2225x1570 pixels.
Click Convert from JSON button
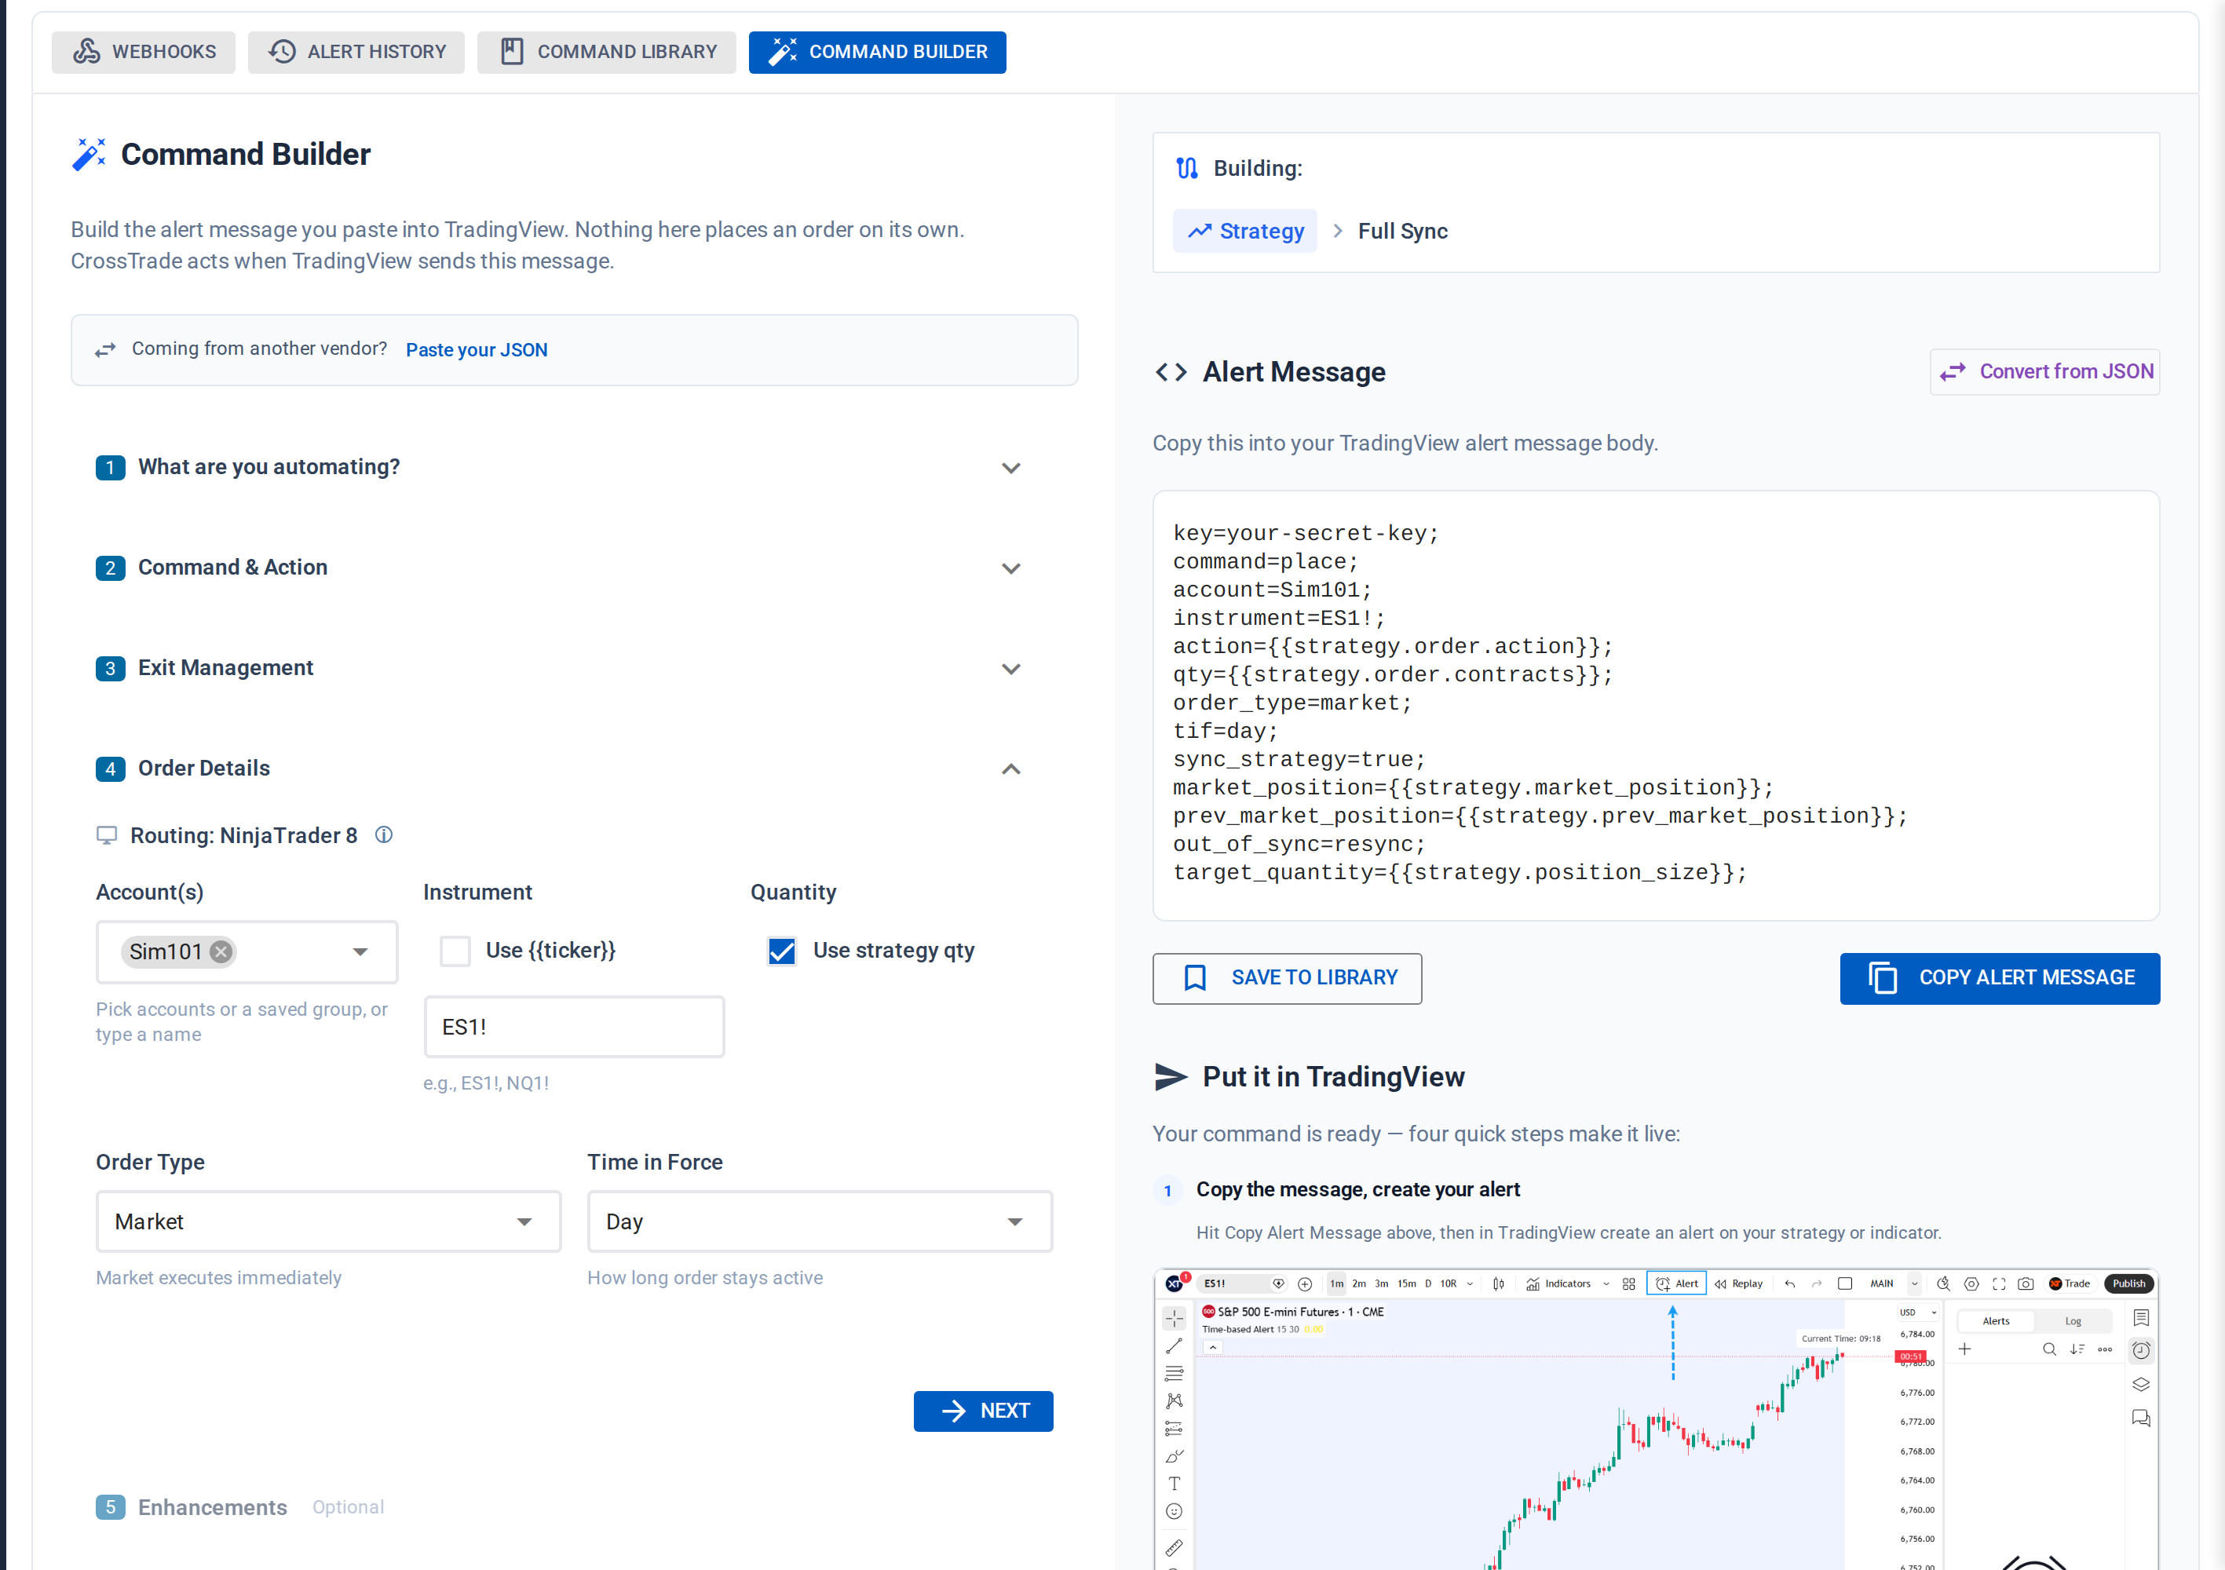[2044, 372]
